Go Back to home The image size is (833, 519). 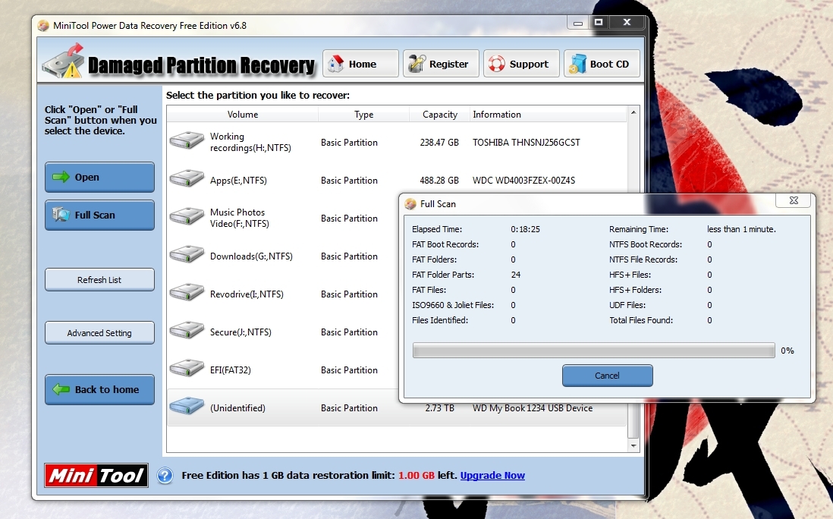point(100,389)
